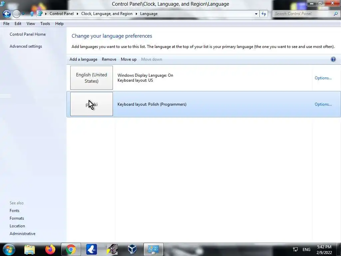Open the View menu

31,24
